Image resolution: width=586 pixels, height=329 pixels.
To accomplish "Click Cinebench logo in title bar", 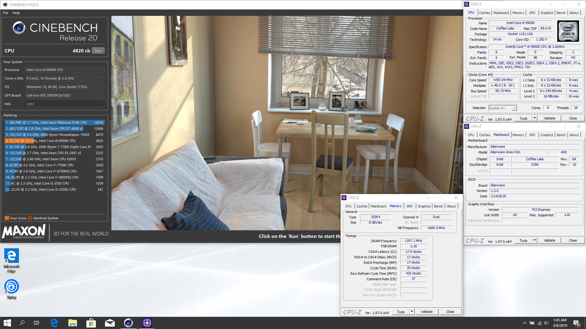I will pyautogui.click(x=5, y=5).
